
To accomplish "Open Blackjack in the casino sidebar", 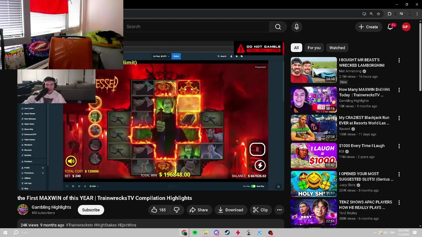I will point(28,145).
